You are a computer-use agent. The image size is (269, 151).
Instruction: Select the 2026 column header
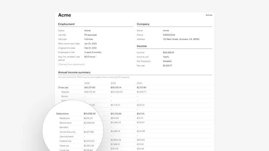pyautogui.click(x=87, y=83)
